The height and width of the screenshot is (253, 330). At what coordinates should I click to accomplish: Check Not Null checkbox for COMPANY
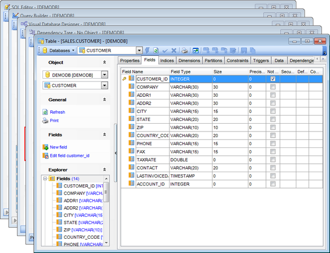pos(273,87)
